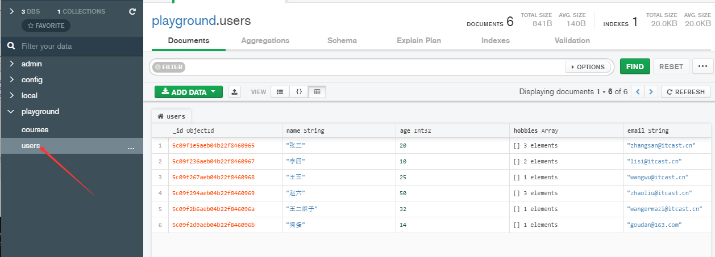Open the Documents tab
Image resolution: width=715 pixels, height=257 pixels.
tap(189, 41)
